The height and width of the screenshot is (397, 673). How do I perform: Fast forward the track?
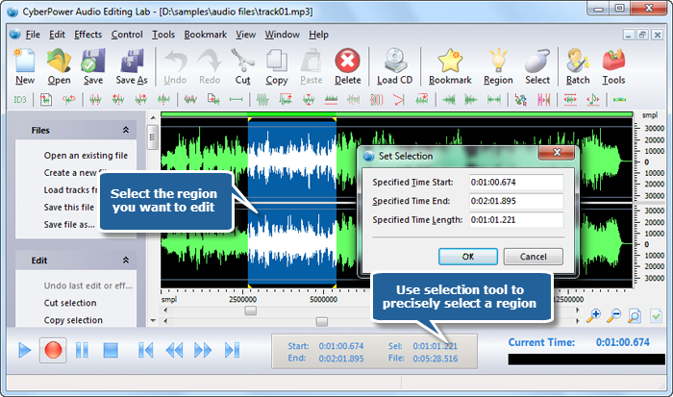point(203,350)
